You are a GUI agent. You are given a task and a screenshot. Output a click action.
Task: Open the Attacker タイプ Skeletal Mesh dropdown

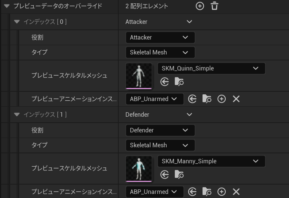point(160,52)
